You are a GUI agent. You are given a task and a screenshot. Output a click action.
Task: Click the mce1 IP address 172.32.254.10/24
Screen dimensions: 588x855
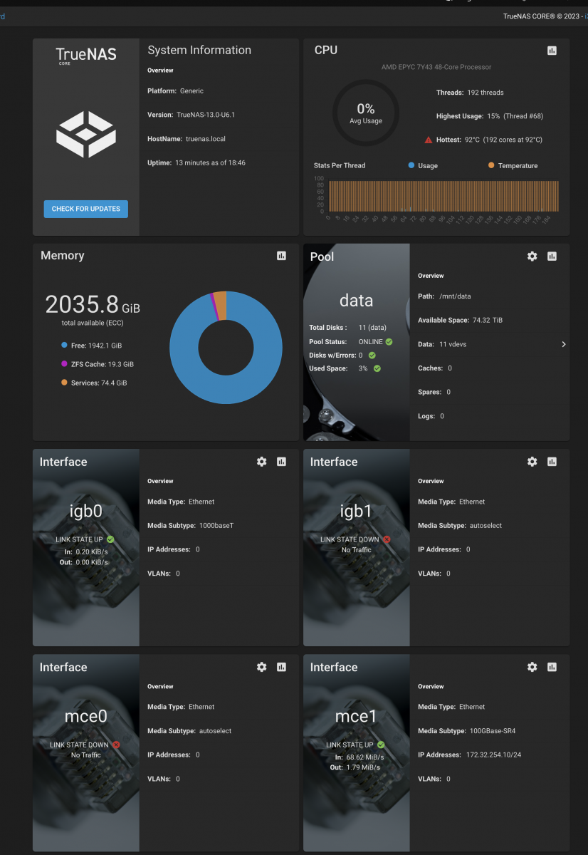pos(494,755)
